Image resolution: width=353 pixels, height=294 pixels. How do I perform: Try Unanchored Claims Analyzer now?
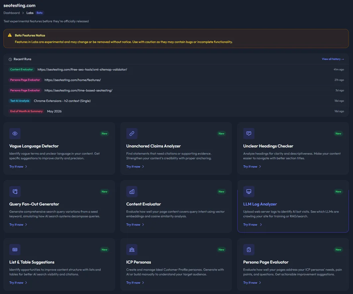tap(135, 166)
